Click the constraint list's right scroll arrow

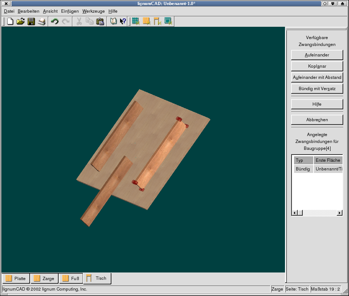340,213
